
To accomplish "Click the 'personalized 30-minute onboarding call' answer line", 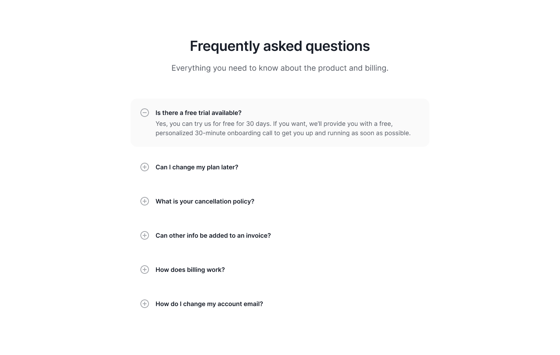I will (283, 133).
